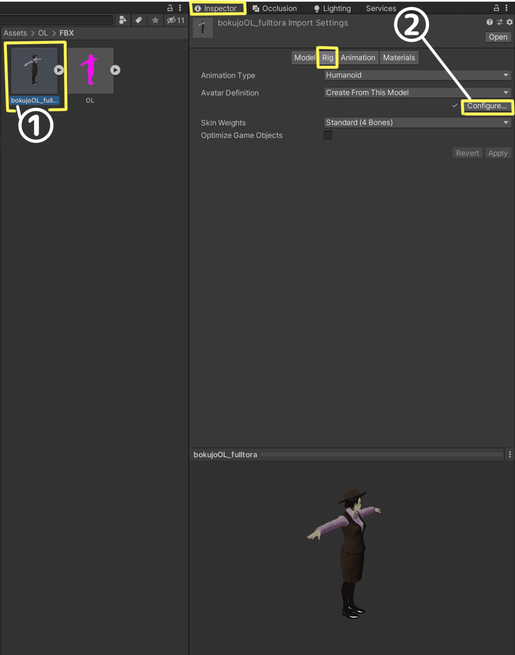515x655 pixels.
Task: Click the Configure button for the avatar
Action: click(488, 106)
